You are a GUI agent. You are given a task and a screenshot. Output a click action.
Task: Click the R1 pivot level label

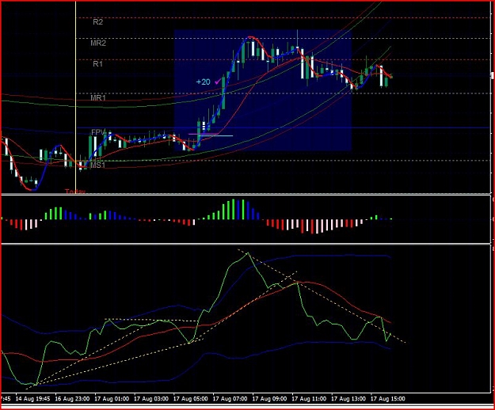(x=97, y=64)
